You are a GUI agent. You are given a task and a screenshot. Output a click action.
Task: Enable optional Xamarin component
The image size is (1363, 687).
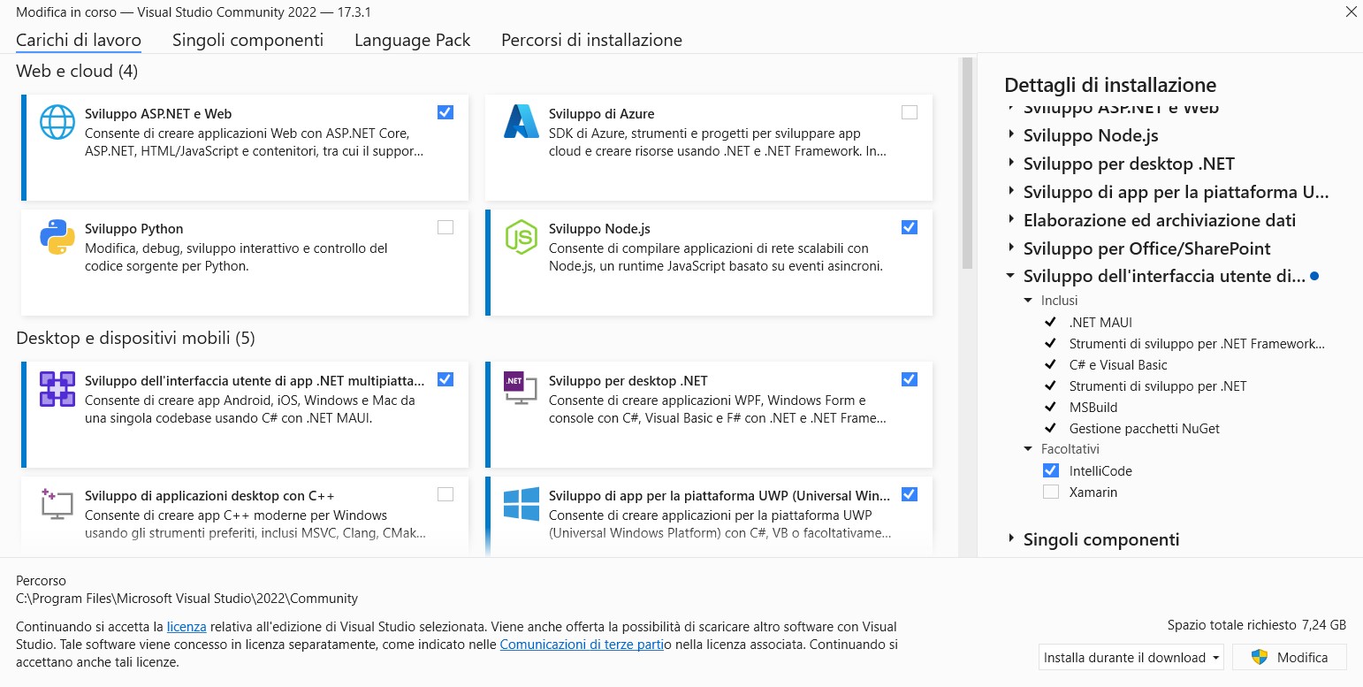pos(1051,492)
